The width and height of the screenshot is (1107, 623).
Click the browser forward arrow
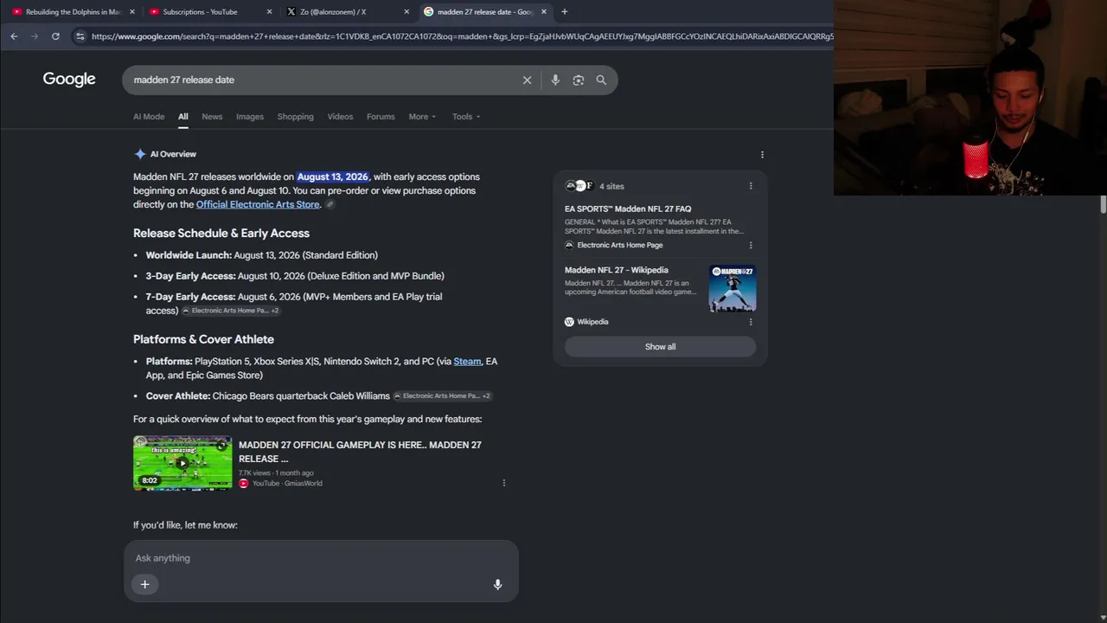[35, 36]
